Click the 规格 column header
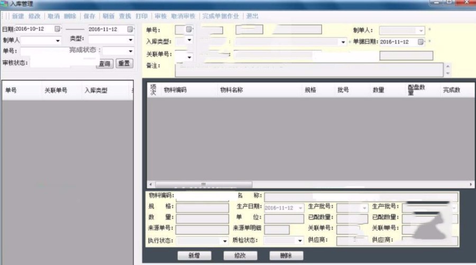 coord(310,90)
